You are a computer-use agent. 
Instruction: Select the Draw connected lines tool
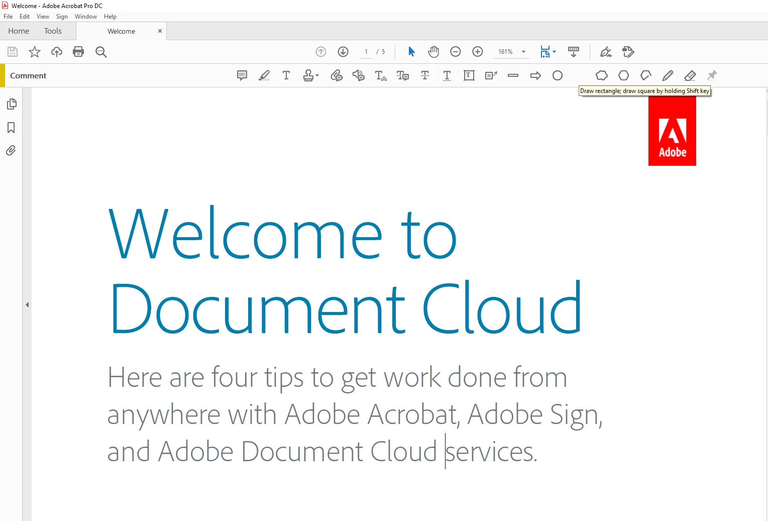pos(646,75)
